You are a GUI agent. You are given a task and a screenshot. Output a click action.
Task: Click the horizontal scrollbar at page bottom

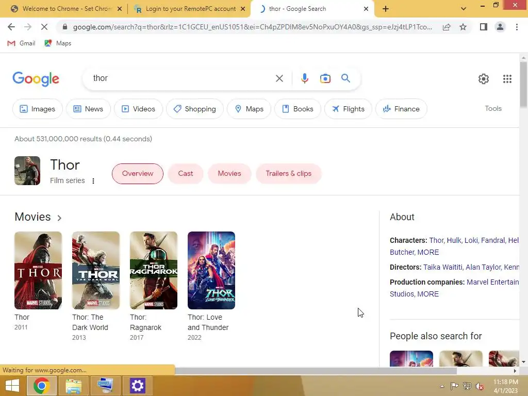point(316,371)
